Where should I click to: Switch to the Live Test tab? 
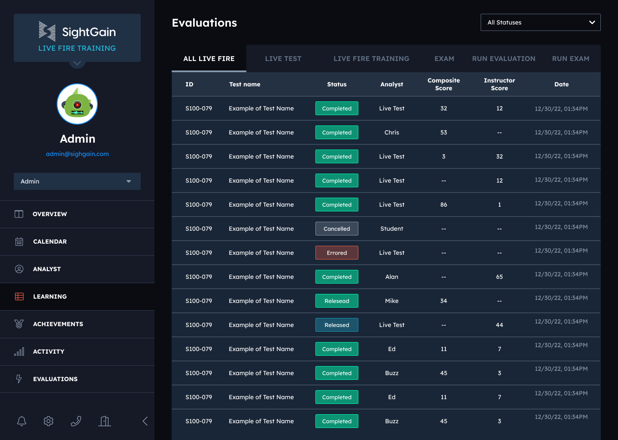pyautogui.click(x=283, y=58)
